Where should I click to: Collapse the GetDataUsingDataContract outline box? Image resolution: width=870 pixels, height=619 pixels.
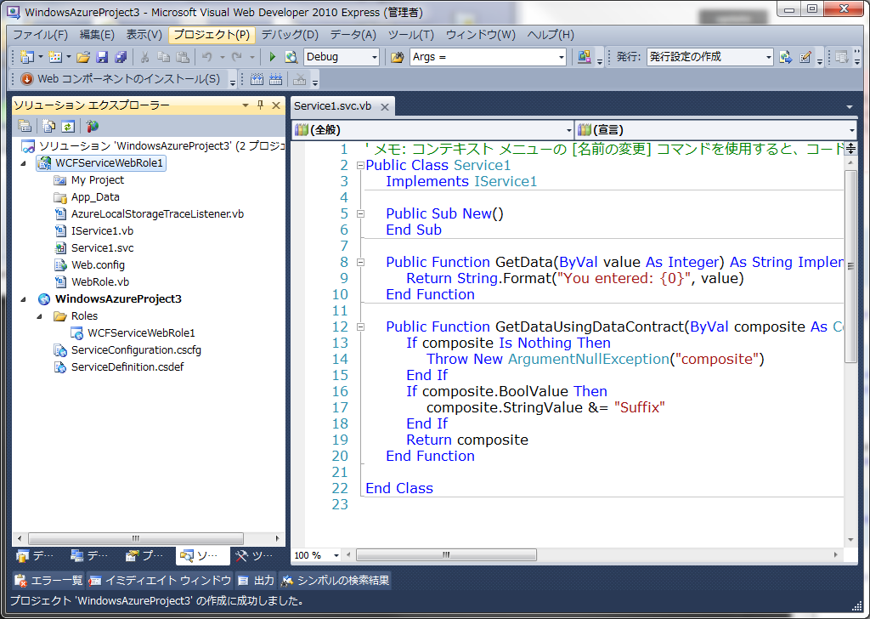tap(360, 327)
